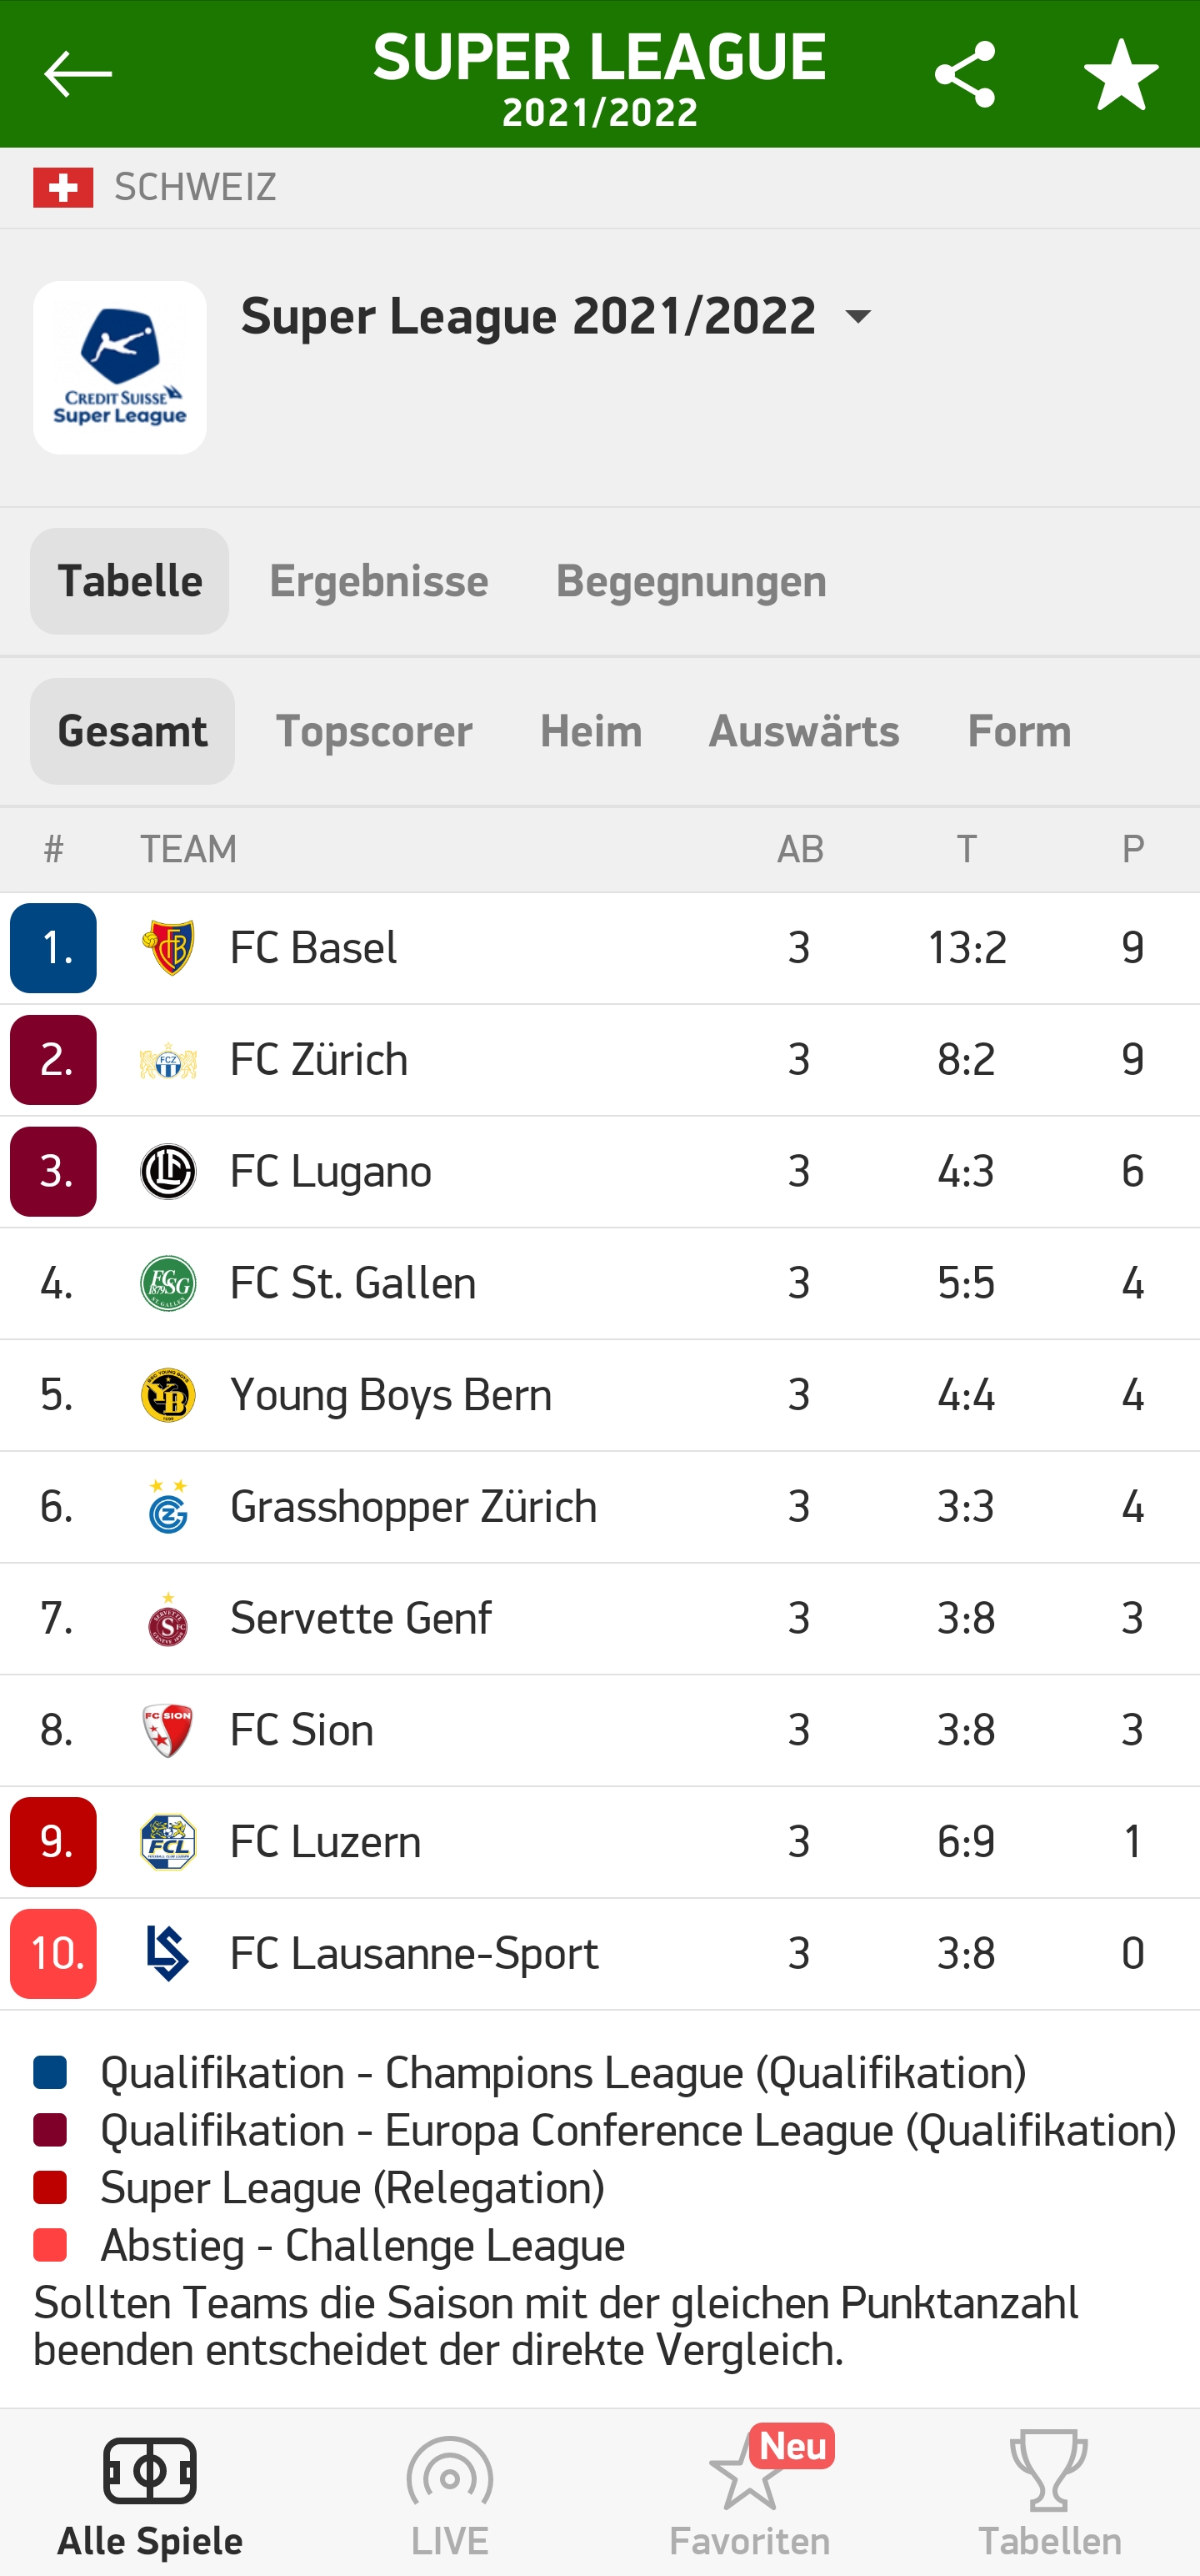Open FC Zürich's team page
The width and height of the screenshot is (1200, 2576).
coord(318,1059)
